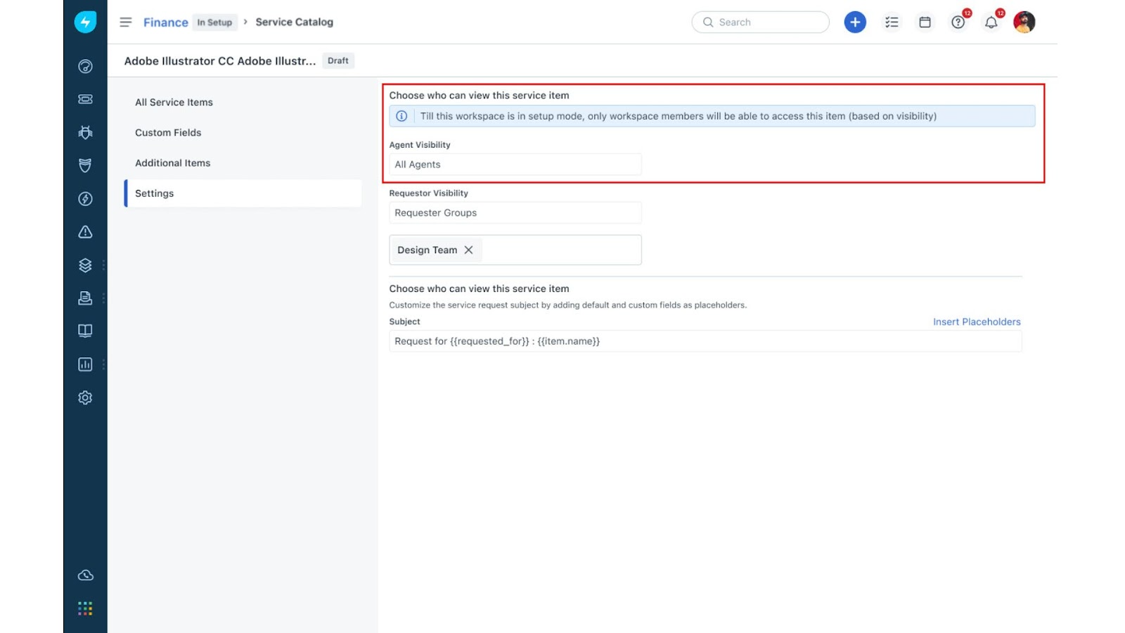Open the Purchase Orders stamp icon in sidebar
Screen dimensions: 1125x633
point(85,298)
